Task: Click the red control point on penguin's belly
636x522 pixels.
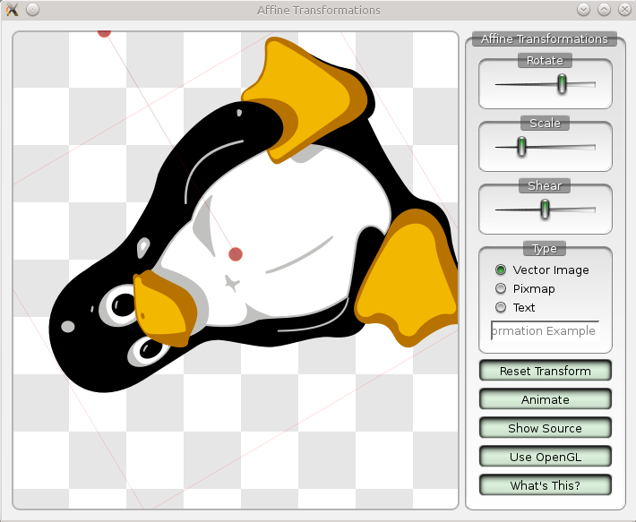Action: pyautogui.click(x=236, y=254)
